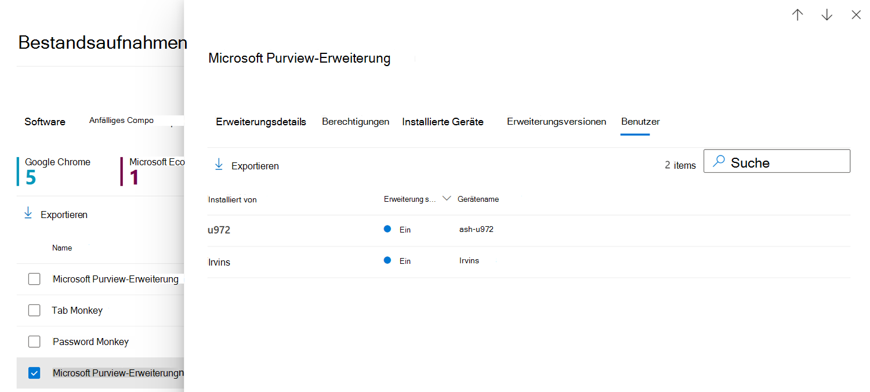Screen dimensions: 870x392
Task: Check the Password Monkey checkbox
Action: click(34, 342)
